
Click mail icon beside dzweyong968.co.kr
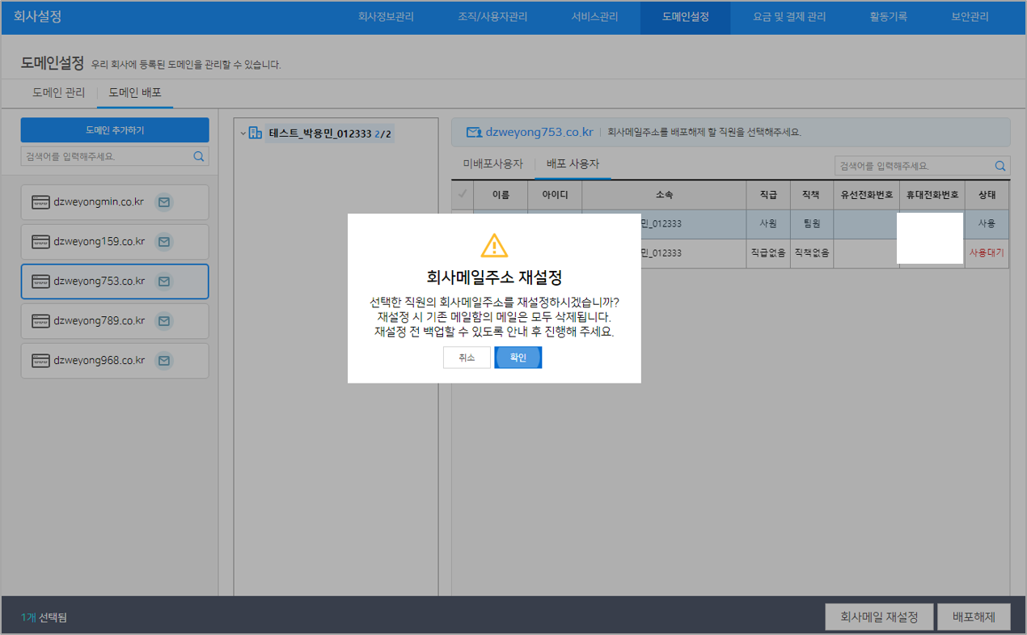pos(164,361)
